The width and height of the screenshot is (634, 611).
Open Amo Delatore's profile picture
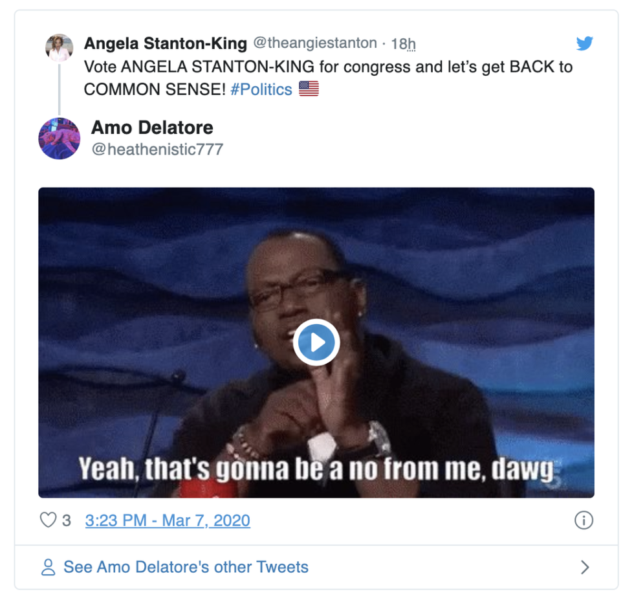59,139
